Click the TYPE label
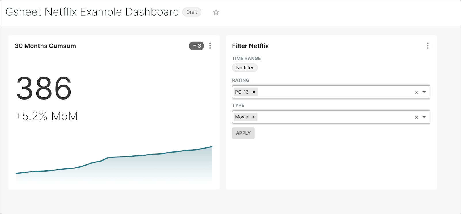The image size is (461, 214). coord(238,105)
